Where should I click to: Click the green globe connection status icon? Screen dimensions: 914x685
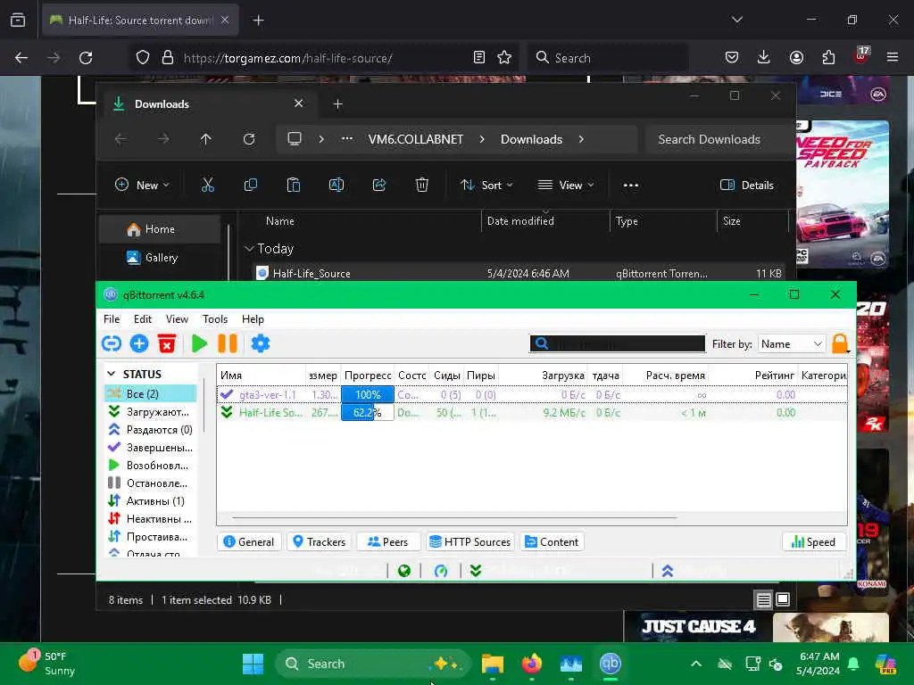pyautogui.click(x=404, y=571)
